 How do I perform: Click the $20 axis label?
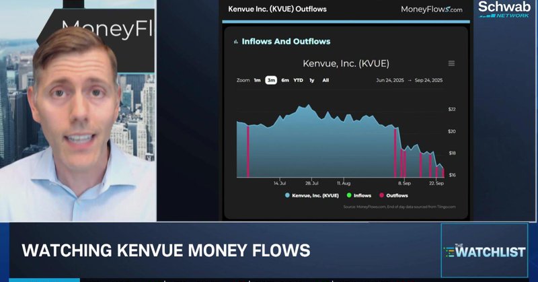(452, 131)
